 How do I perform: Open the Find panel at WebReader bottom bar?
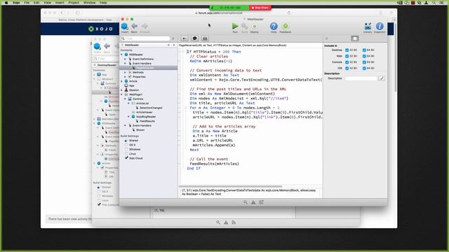point(246,202)
